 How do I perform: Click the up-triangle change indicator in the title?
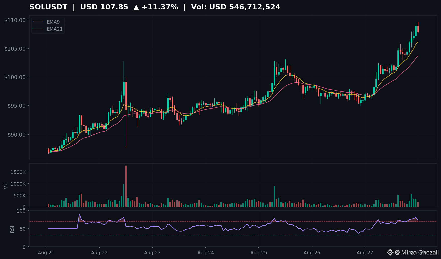136,7
